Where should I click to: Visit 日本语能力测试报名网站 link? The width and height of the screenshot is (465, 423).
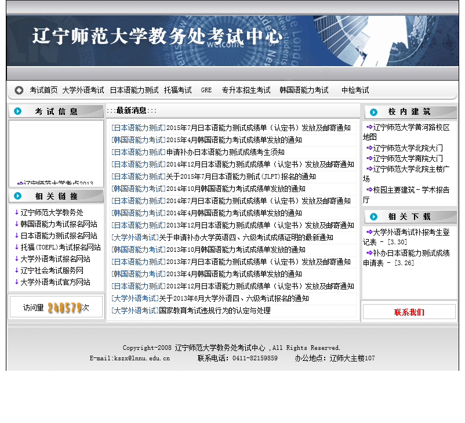(x=59, y=236)
